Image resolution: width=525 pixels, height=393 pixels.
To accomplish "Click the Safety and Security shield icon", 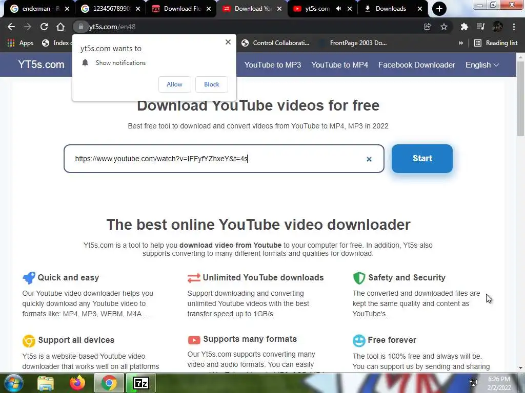I will tap(359, 278).
